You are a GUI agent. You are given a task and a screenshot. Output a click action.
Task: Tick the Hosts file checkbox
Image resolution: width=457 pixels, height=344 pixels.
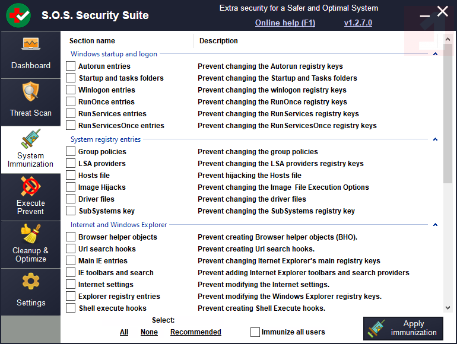[x=71, y=176]
